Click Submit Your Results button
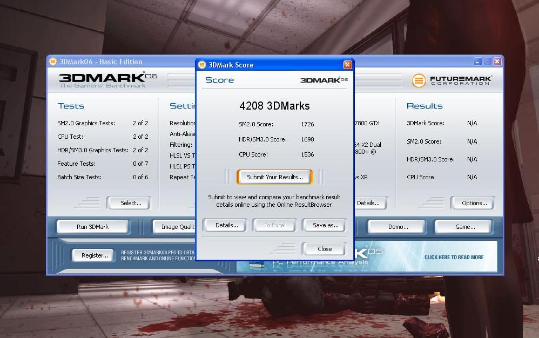The image size is (539, 338). coord(275,177)
